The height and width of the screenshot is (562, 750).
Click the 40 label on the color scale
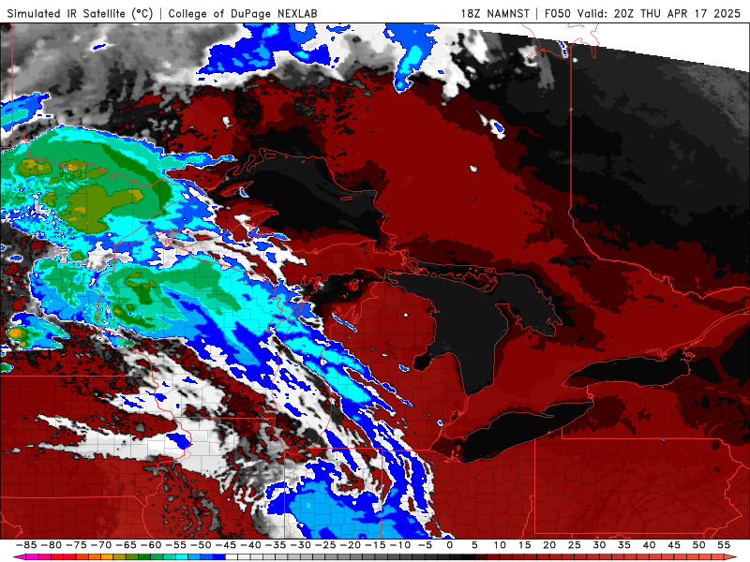649,545
